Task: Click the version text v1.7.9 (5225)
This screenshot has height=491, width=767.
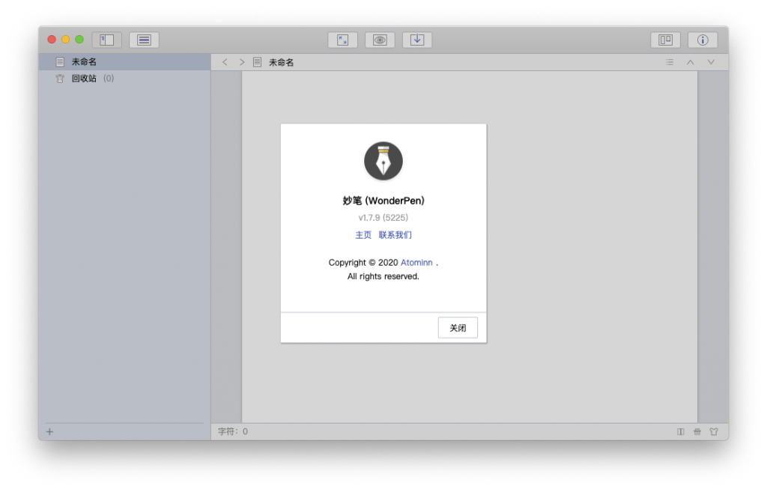Action: [383, 217]
